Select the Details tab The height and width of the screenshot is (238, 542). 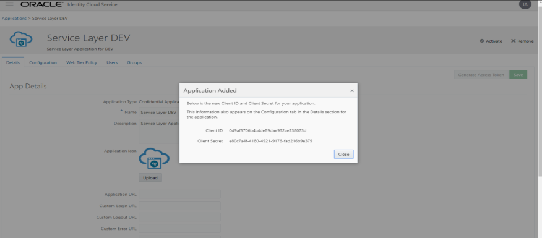(x=13, y=62)
